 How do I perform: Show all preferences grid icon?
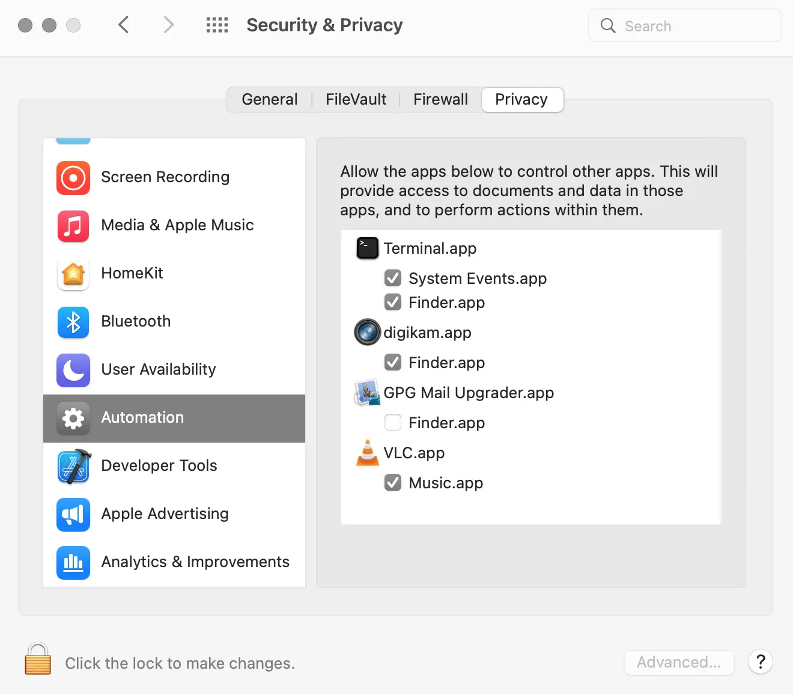pyautogui.click(x=217, y=25)
